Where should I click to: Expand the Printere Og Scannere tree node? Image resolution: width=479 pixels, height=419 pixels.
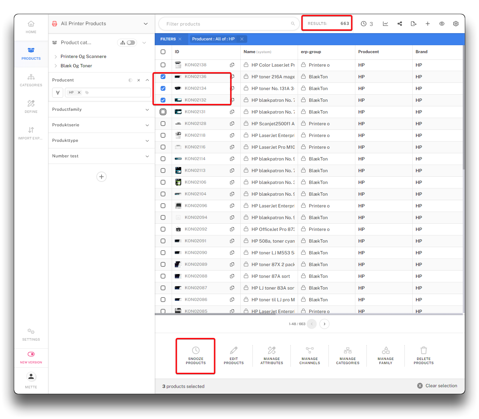56,57
